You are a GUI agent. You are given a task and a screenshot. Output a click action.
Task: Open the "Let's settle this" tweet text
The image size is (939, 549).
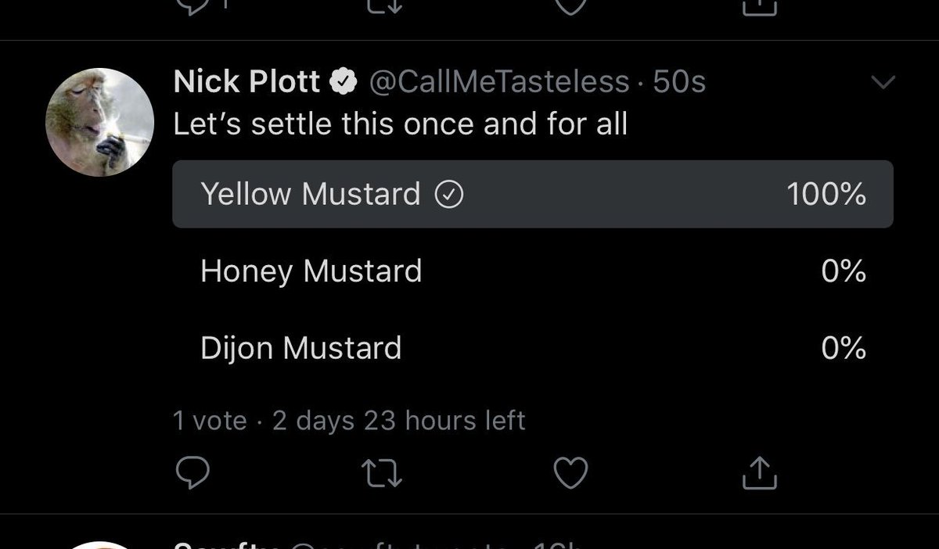(400, 124)
